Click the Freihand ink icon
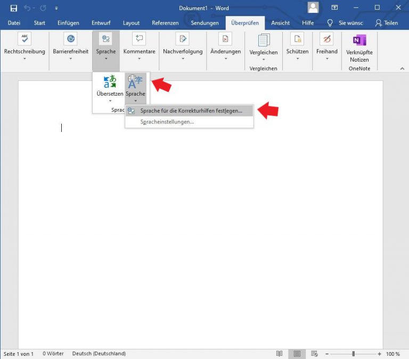The image size is (409, 359). 327,38
